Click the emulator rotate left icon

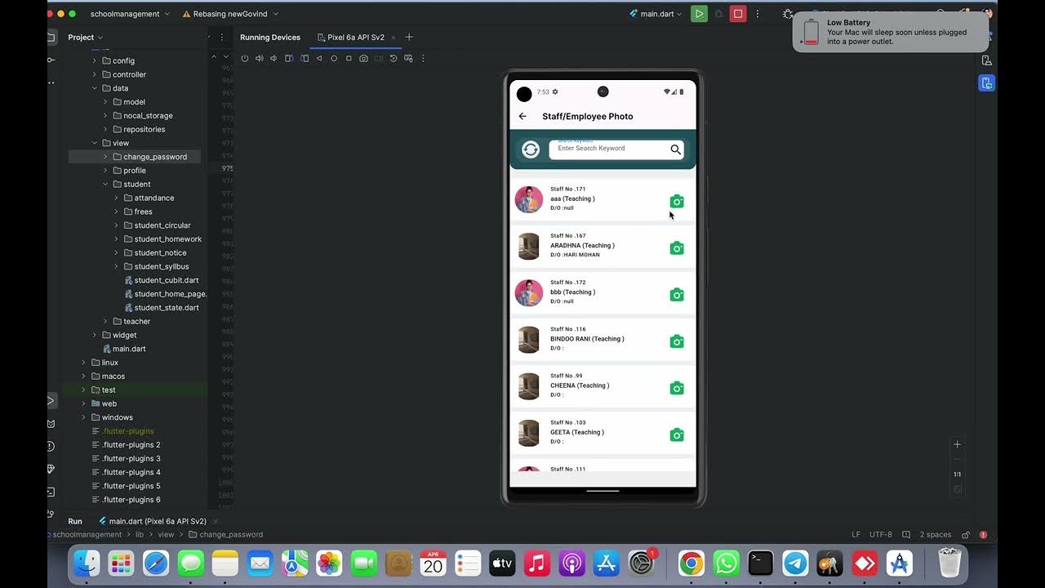[289, 59]
